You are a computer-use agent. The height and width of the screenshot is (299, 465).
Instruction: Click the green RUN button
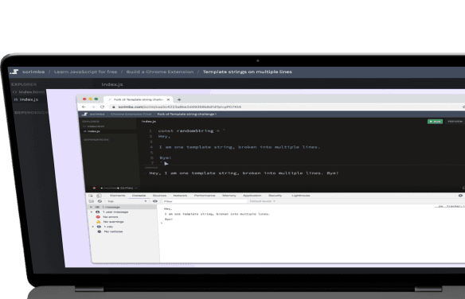click(435, 122)
